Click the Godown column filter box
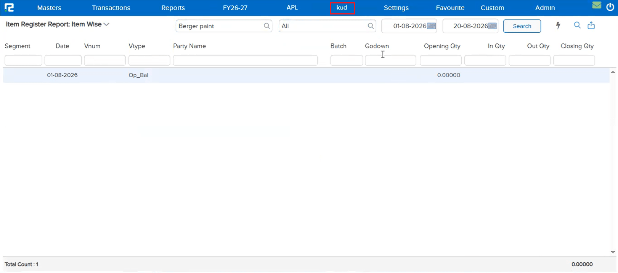The height and width of the screenshot is (273, 618). pyautogui.click(x=390, y=60)
